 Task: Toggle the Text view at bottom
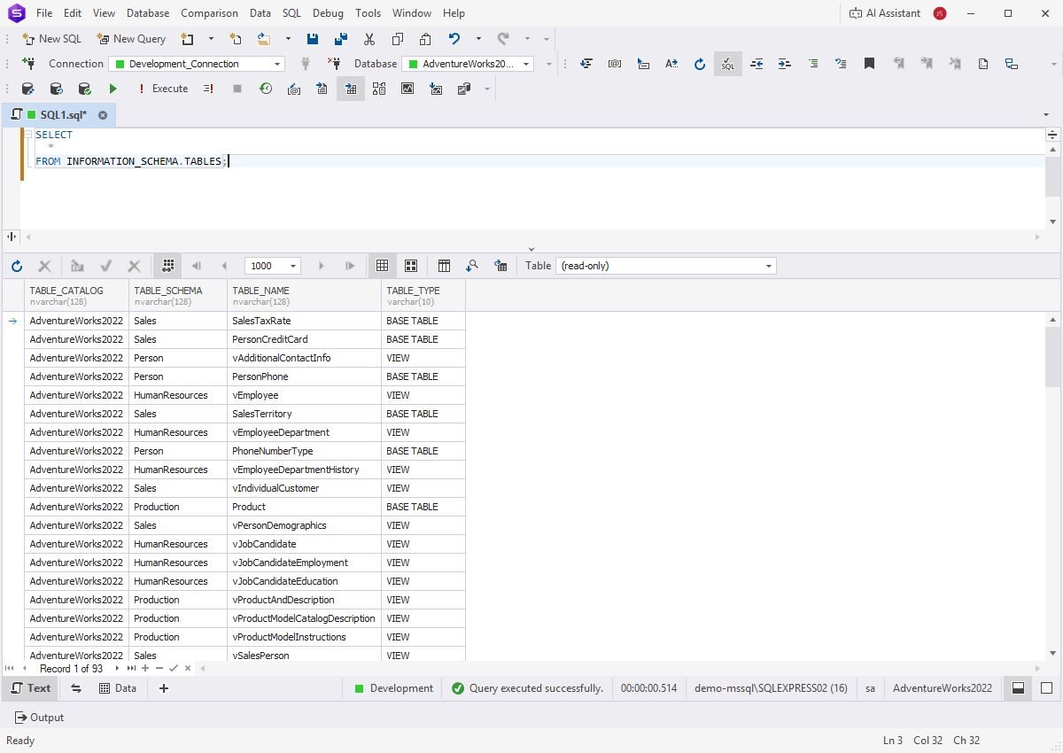pos(31,688)
